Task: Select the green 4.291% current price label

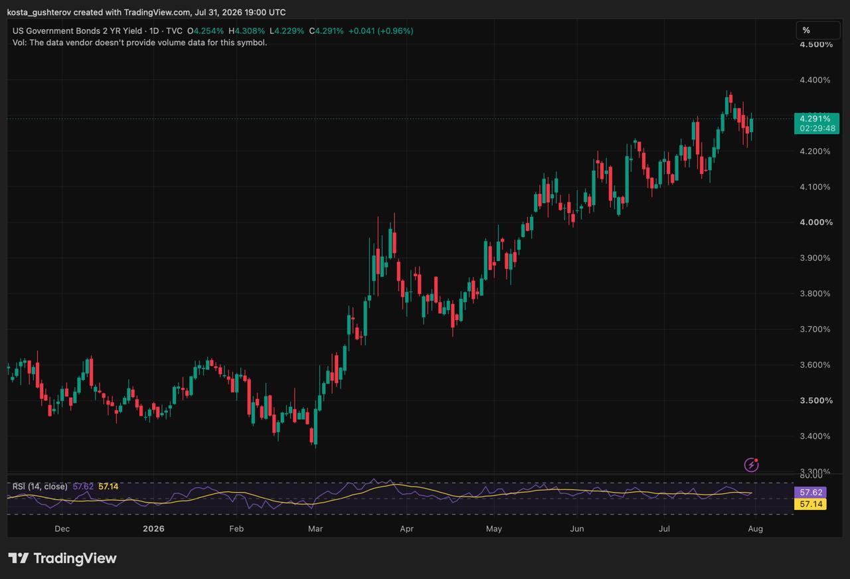Action: point(816,118)
